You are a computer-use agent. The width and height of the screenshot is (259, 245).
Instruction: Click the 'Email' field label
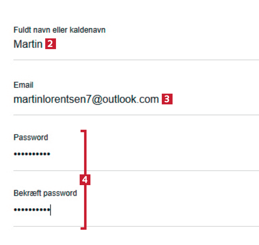pos(23,85)
